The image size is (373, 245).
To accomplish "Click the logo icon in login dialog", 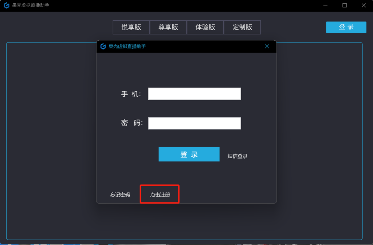I will point(103,46).
